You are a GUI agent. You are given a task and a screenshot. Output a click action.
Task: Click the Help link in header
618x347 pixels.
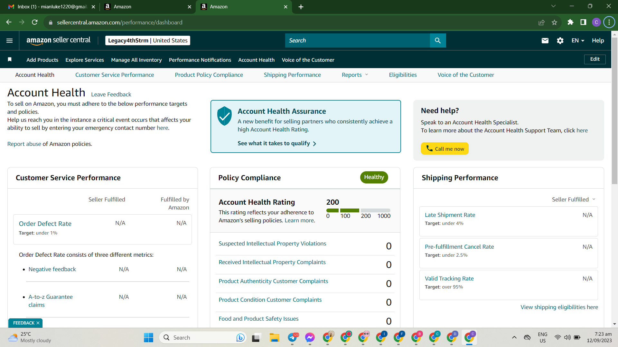[598, 40]
